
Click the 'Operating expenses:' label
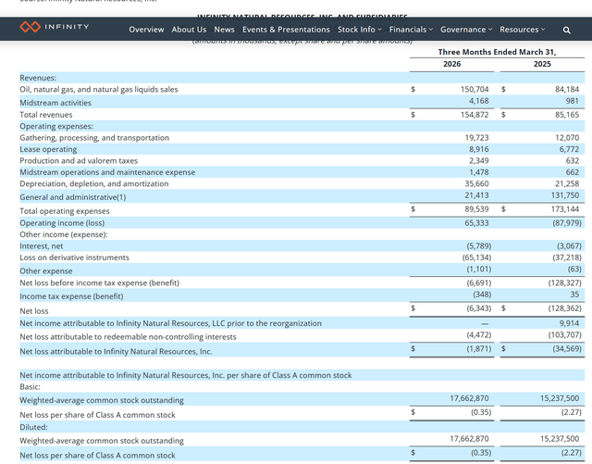click(x=56, y=126)
